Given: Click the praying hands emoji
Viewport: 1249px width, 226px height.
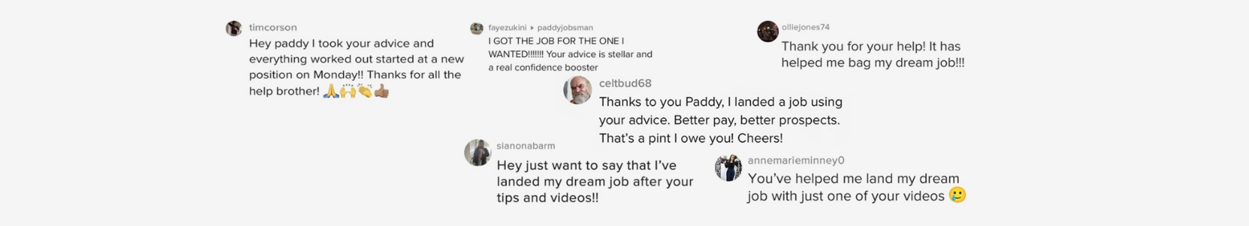Looking at the screenshot, I should tap(331, 91).
